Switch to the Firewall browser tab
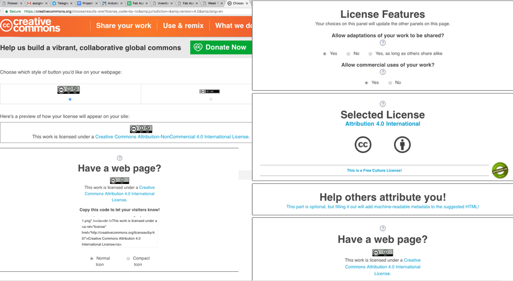The width and height of the screenshot is (513, 281). tap(12, 3)
